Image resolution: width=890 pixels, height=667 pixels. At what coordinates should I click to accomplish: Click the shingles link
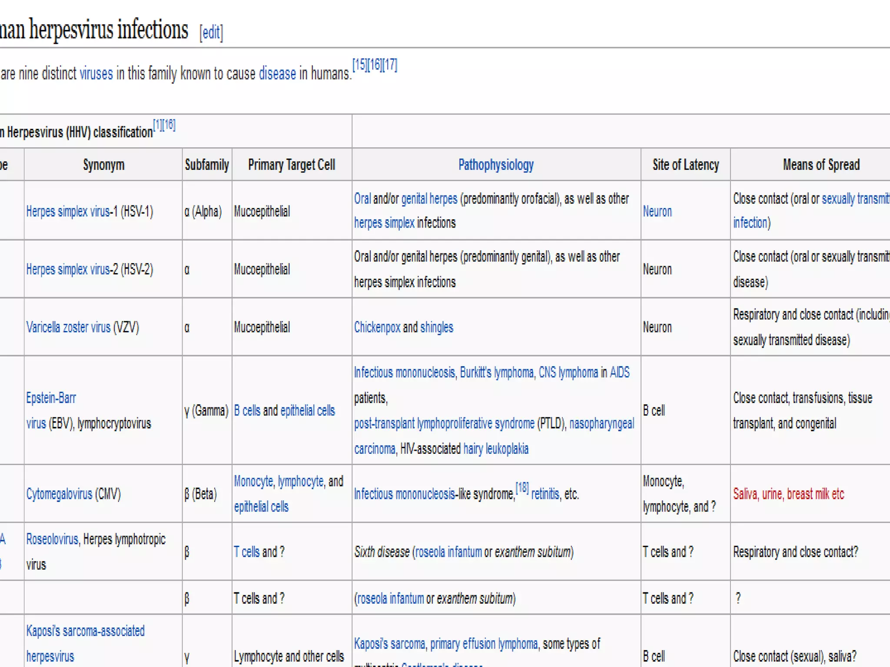(436, 327)
